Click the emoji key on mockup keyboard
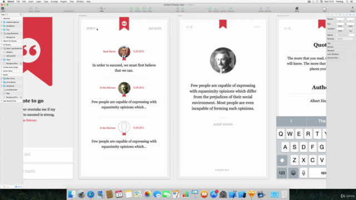This screenshot has width=356, height=200. click(293, 173)
